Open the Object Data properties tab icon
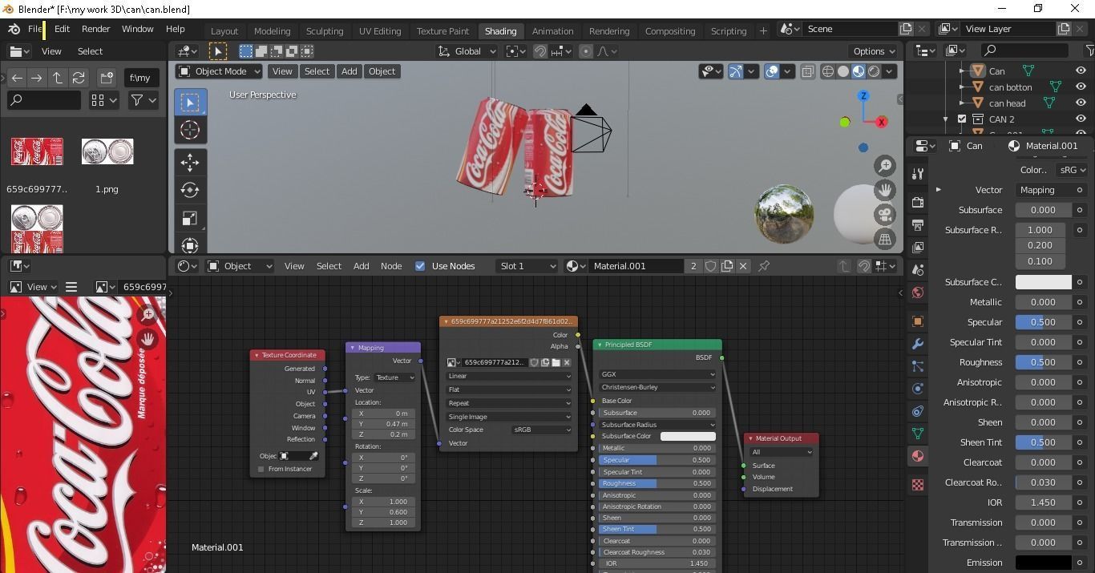Image resolution: width=1095 pixels, height=573 pixels. click(x=918, y=434)
